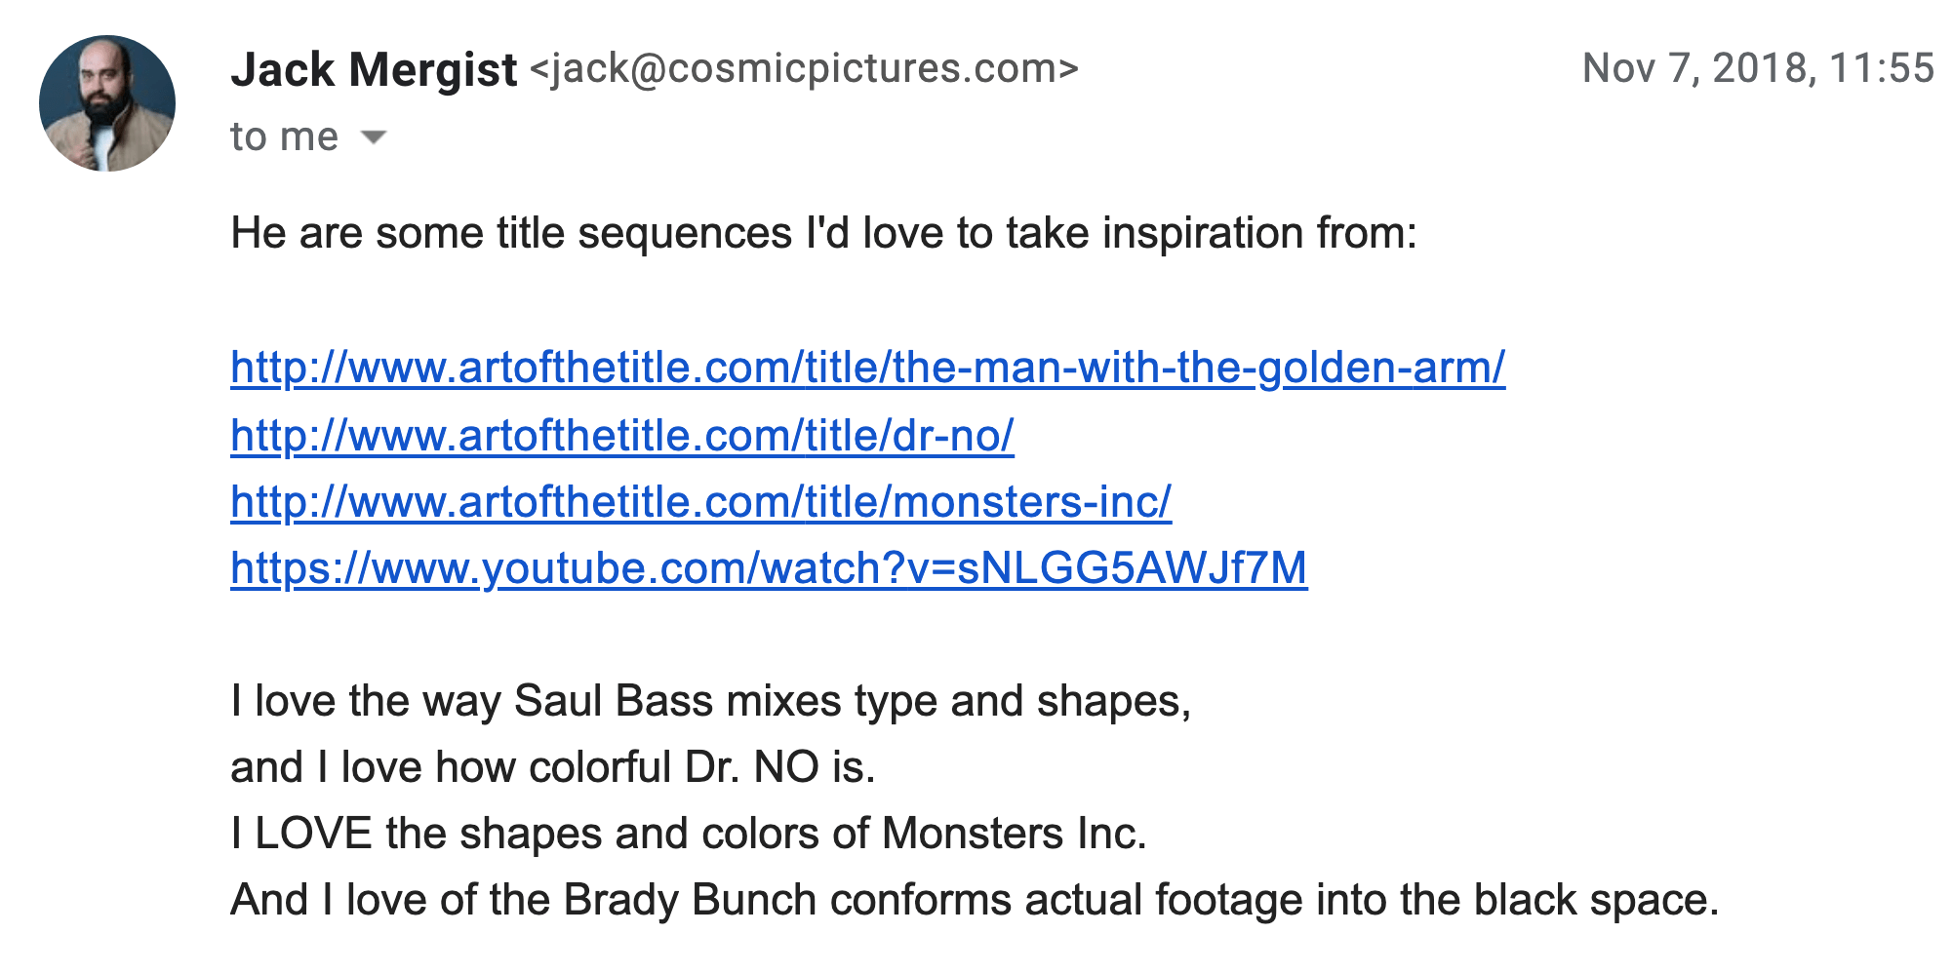Click "Brady Bunch" in the last line
The image size is (1953, 973).
click(x=690, y=901)
